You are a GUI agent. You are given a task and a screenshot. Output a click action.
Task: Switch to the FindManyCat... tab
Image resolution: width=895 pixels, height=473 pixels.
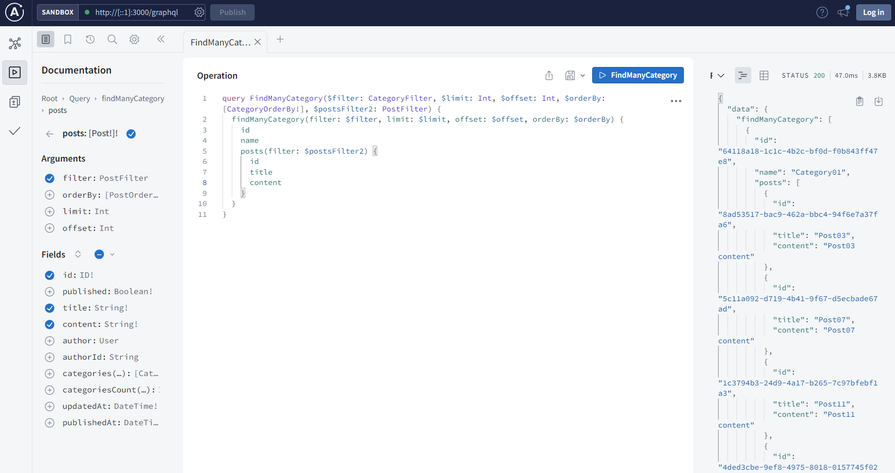pyautogui.click(x=220, y=42)
